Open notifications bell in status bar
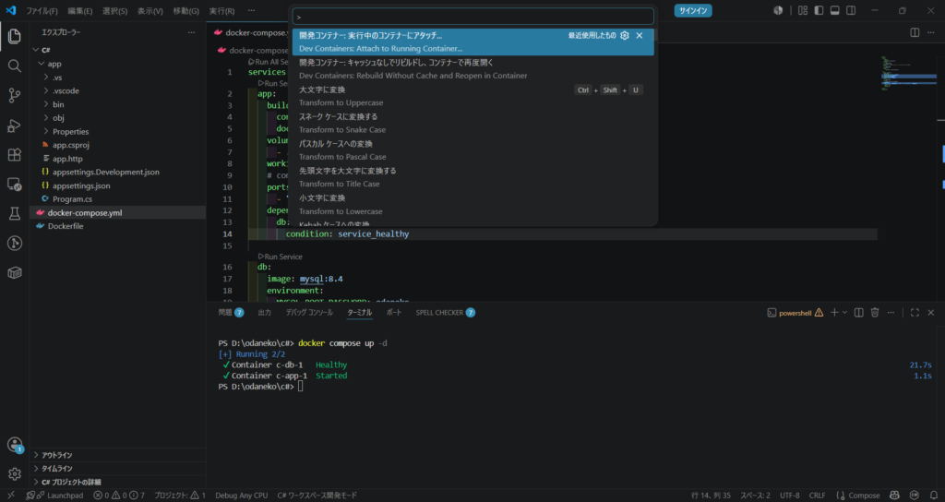Viewport: 945px width, 502px height. click(x=932, y=496)
